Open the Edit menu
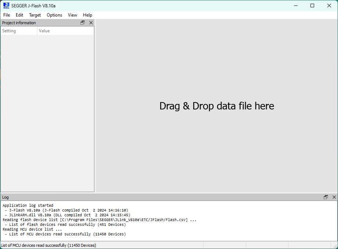The image size is (338, 249). tap(19, 15)
